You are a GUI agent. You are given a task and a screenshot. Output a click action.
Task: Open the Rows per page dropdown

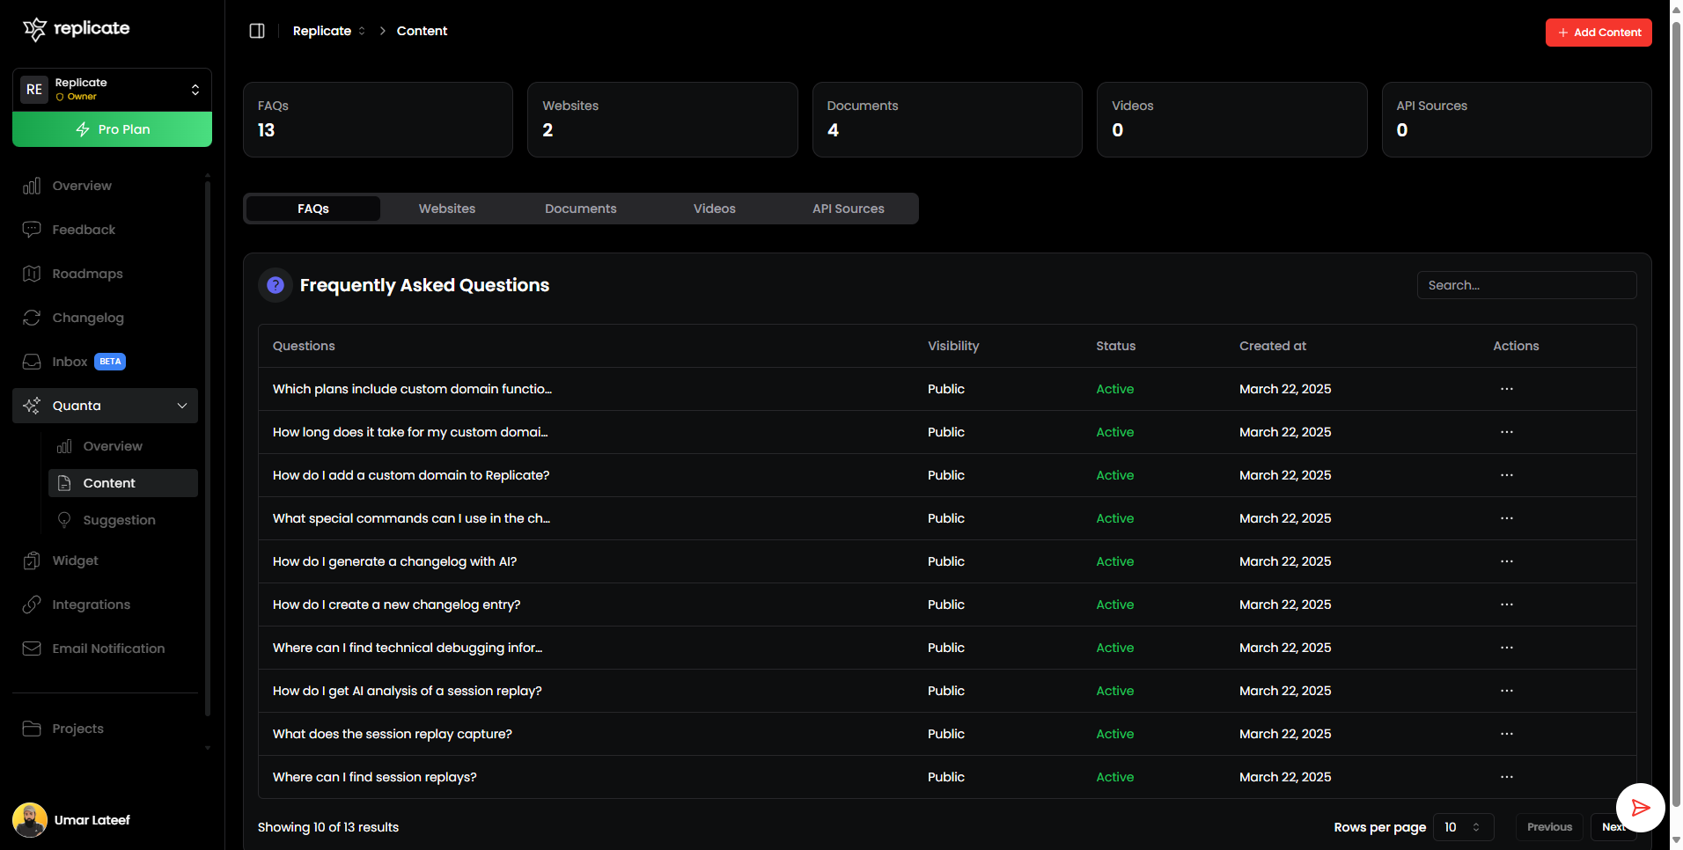[1463, 827]
